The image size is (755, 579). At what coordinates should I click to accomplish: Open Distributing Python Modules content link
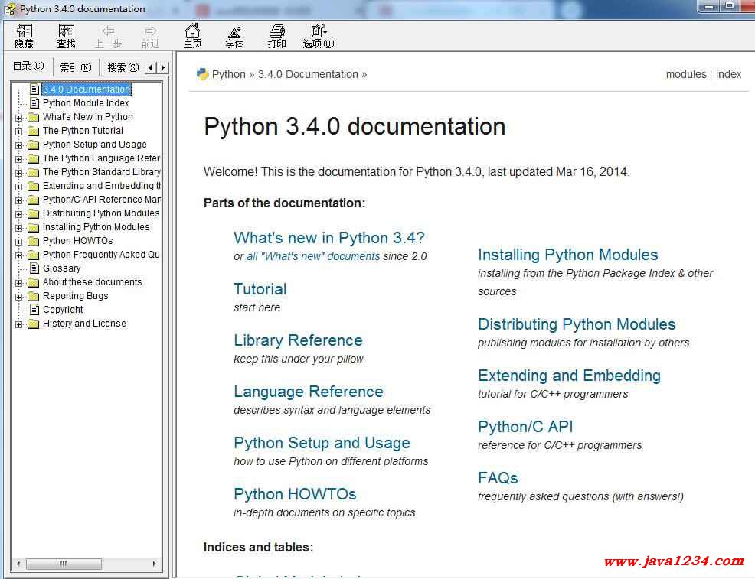coord(577,324)
